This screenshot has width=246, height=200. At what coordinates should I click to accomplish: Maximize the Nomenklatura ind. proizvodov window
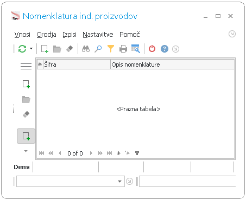pos(218,16)
